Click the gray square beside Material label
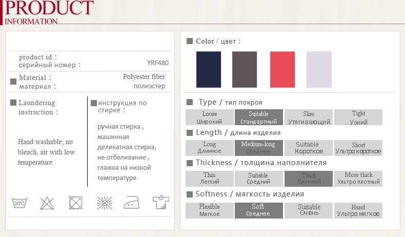 pos(13,81)
